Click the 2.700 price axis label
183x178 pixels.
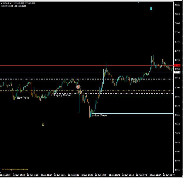click(177, 88)
